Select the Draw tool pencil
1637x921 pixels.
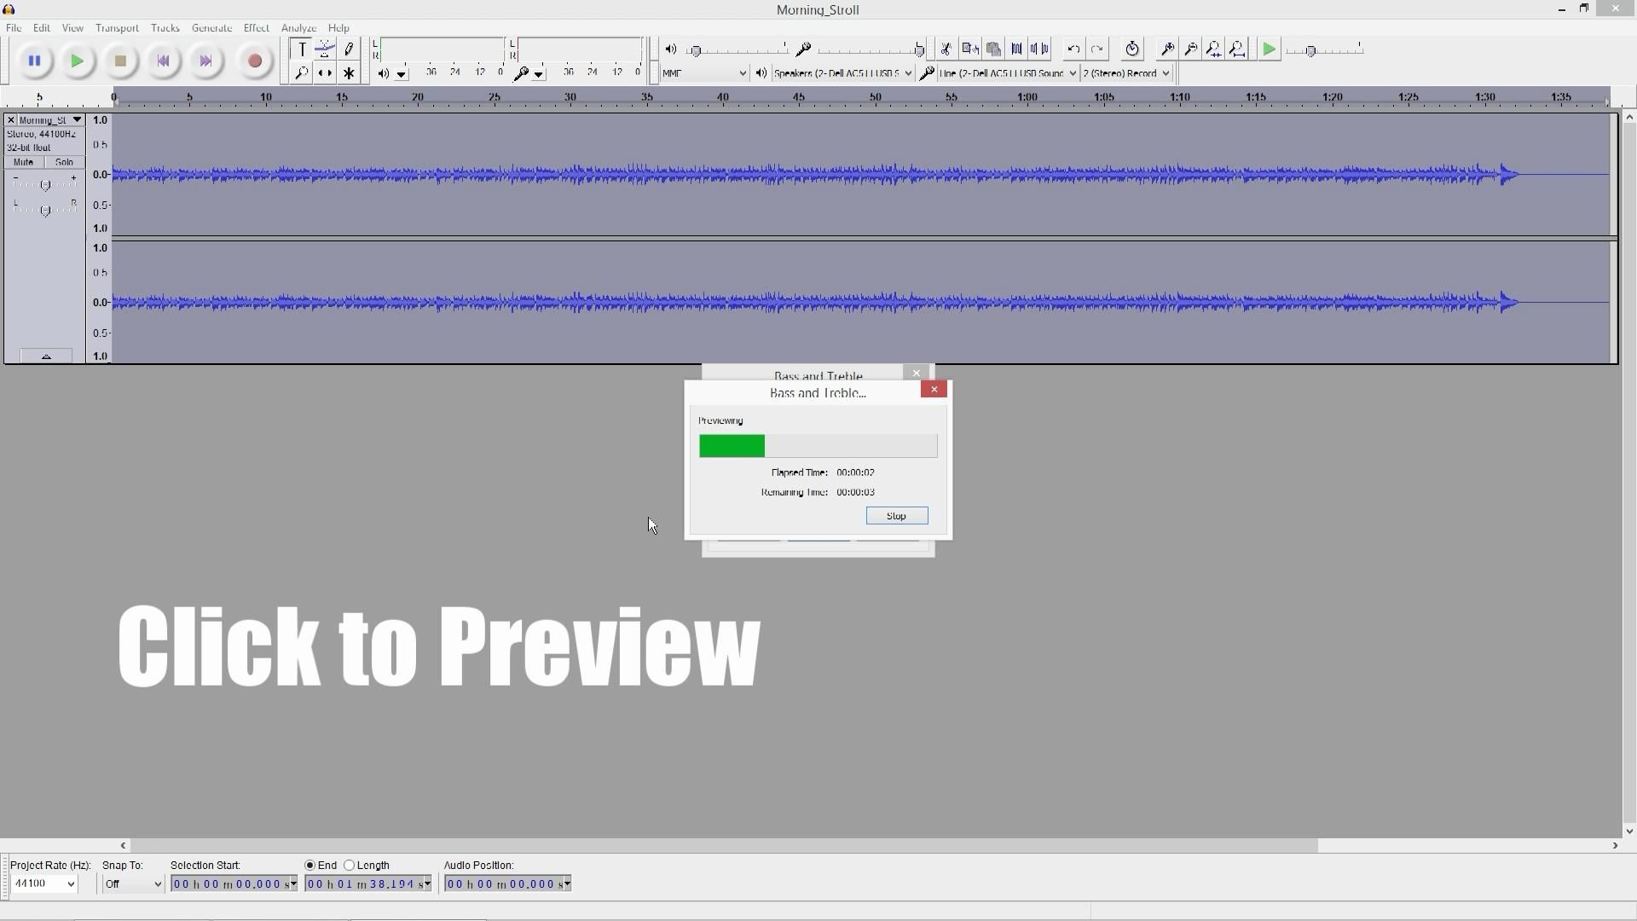pos(350,49)
